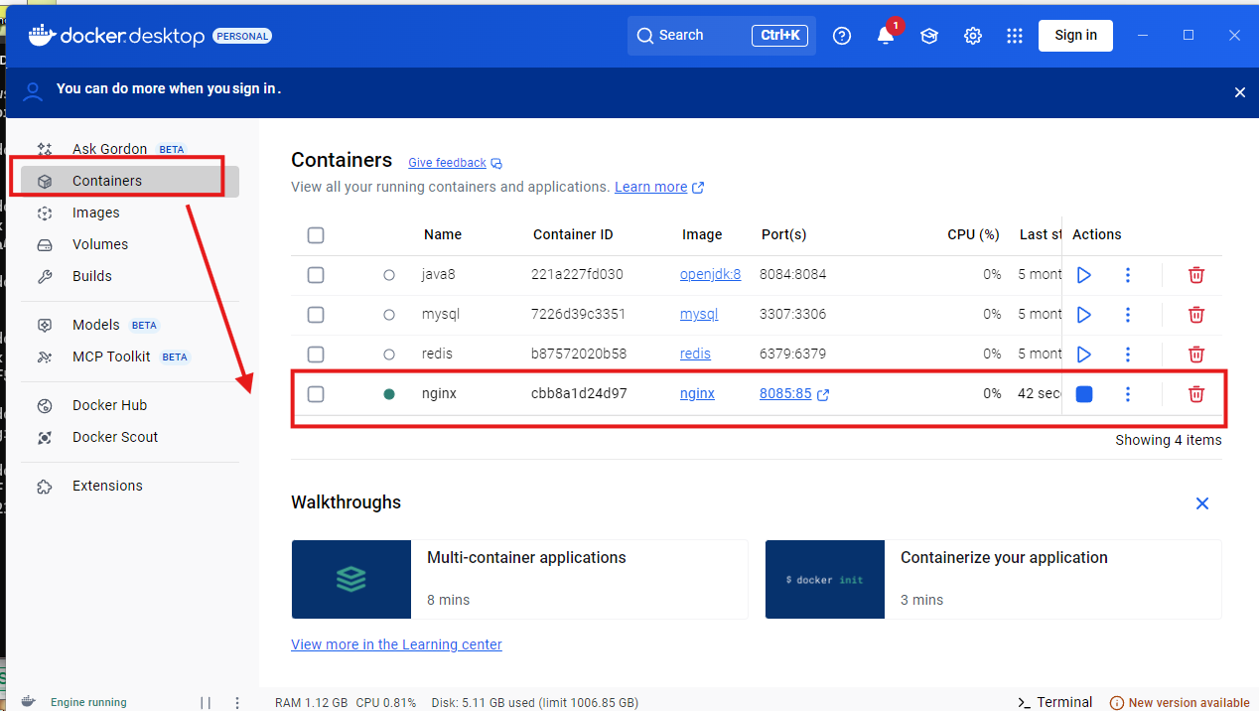1259x711 pixels.
Task: Open the Learn more link
Action: [x=659, y=187]
